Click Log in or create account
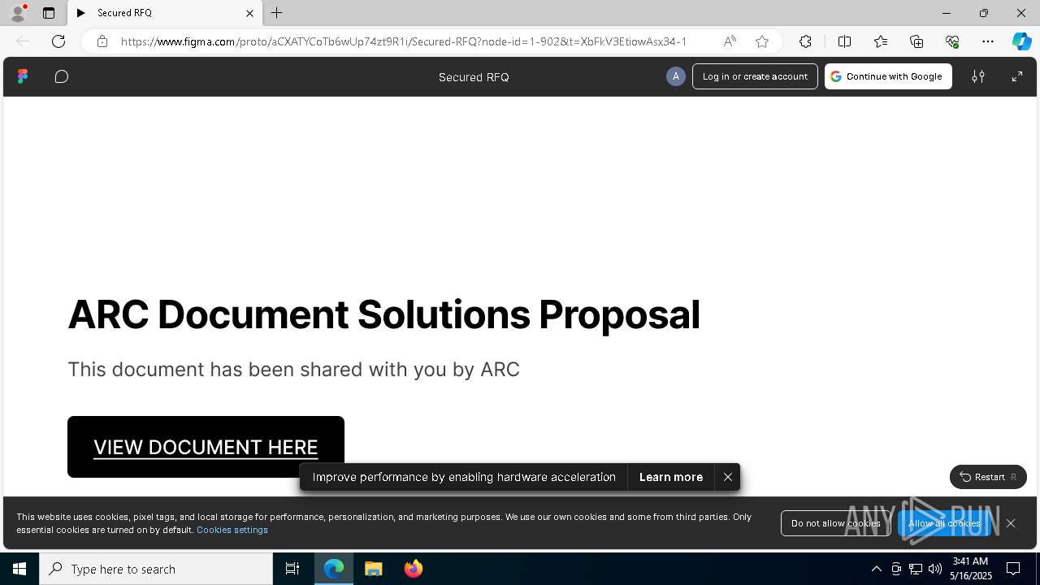Image resolution: width=1040 pixels, height=585 pixels. pos(755,76)
